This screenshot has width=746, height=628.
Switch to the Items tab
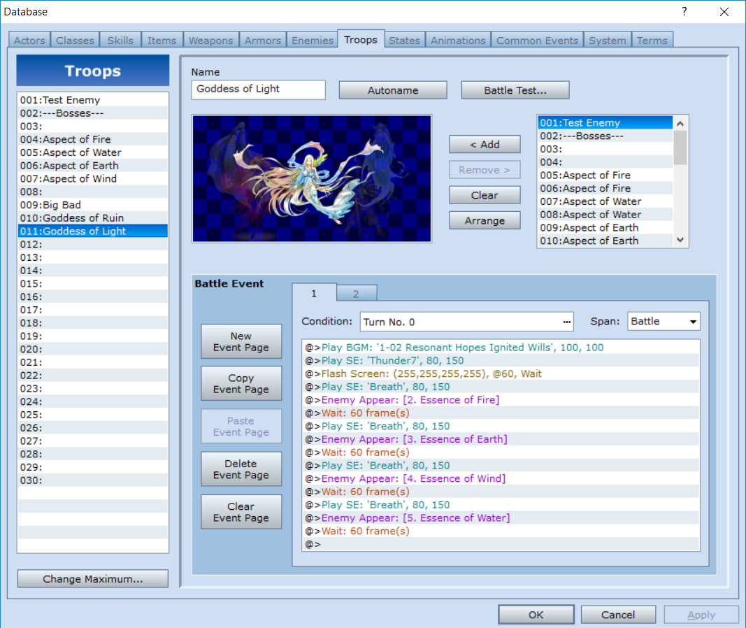click(162, 41)
